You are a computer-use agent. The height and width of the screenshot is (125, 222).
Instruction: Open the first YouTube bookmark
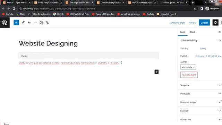[8, 14]
